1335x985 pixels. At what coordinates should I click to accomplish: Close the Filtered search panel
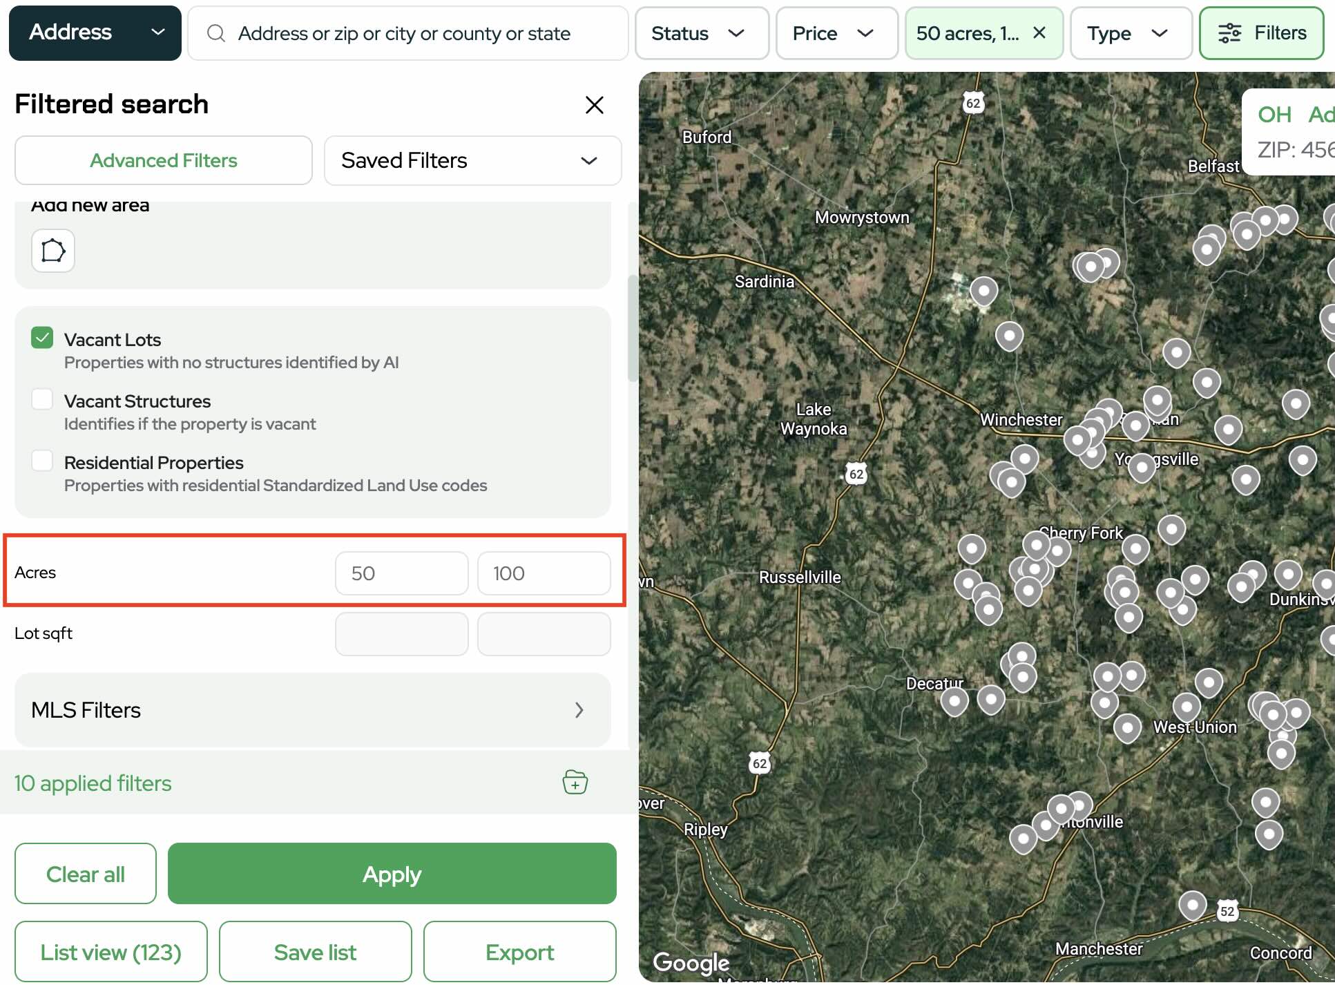click(594, 105)
